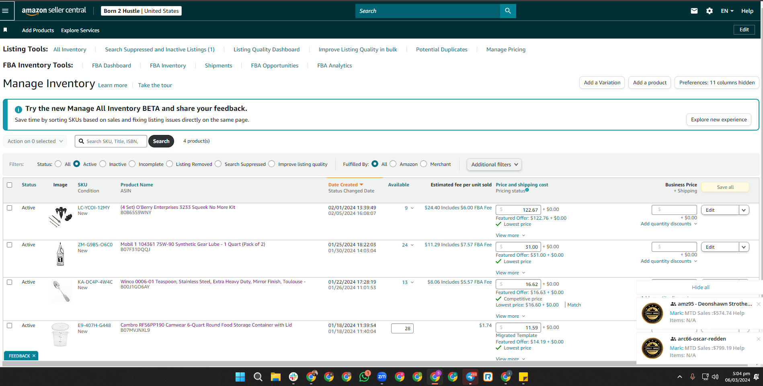This screenshot has width=763, height=386.
Task: Open FBA Analytics
Action: tap(334, 65)
